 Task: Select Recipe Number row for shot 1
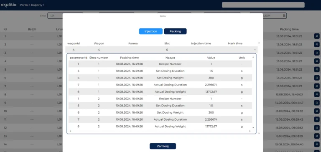click(160, 64)
